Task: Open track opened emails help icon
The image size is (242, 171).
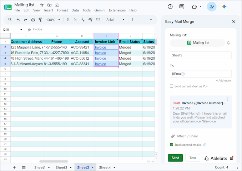Action: [x=205, y=145]
